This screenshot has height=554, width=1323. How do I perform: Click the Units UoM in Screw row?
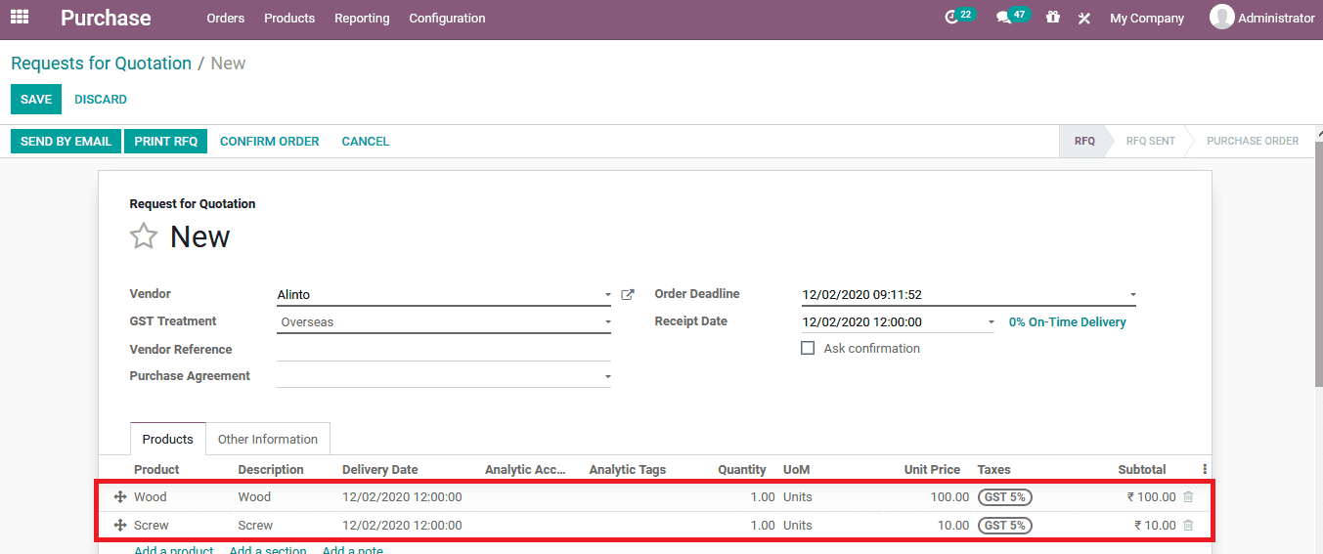point(798,525)
